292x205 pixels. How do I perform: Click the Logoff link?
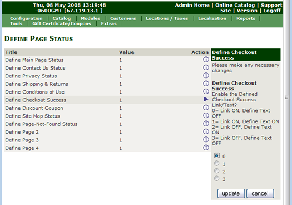click(272, 11)
